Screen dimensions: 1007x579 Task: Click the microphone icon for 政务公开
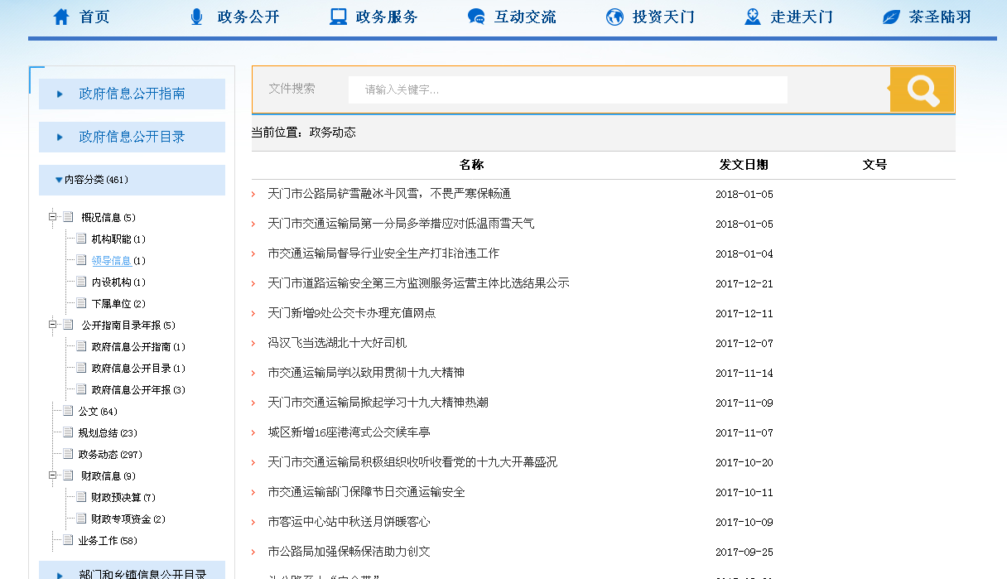click(196, 17)
